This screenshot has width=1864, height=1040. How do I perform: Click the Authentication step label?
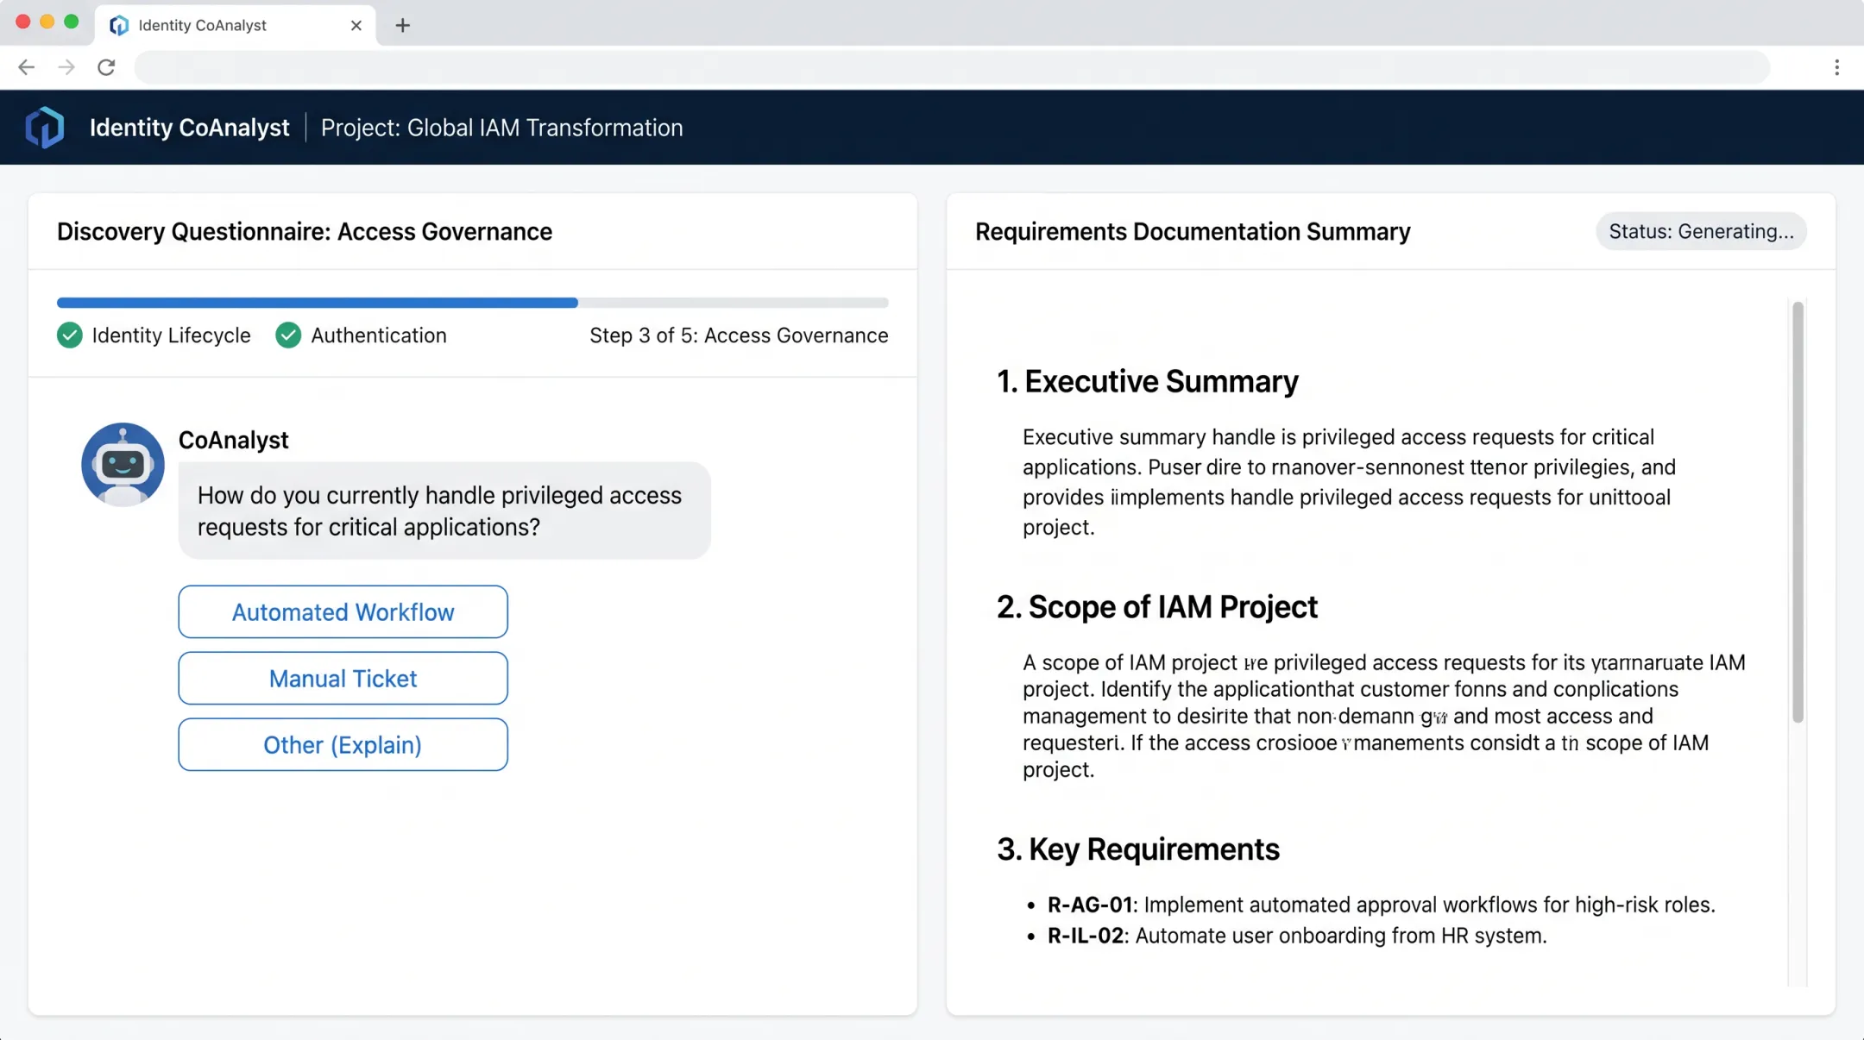click(379, 335)
